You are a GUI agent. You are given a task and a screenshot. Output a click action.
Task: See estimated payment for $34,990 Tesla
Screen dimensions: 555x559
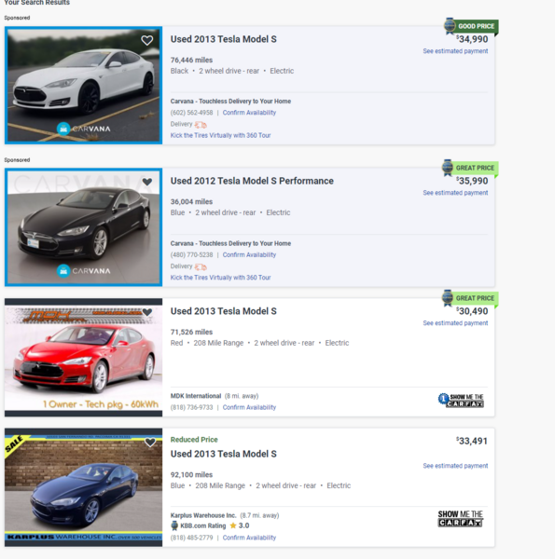[x=455, y=51]
